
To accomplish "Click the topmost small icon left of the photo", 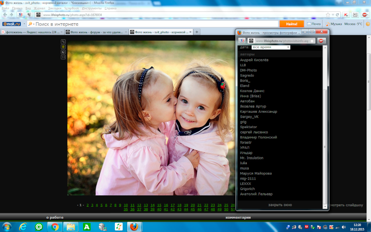I will [63, 42].
